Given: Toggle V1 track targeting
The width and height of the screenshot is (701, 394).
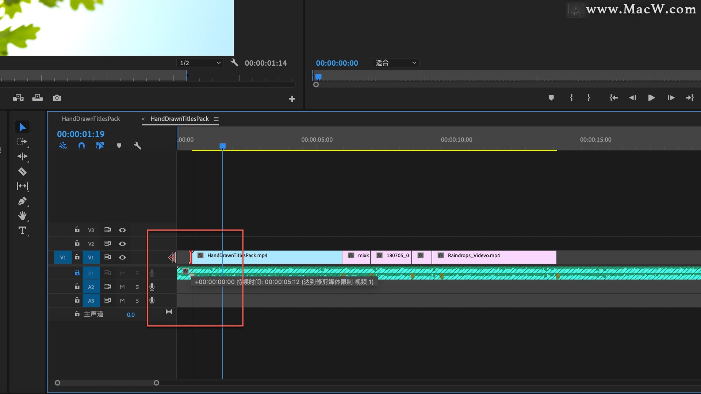Looking at the screenshot, I should pos(91,257).
